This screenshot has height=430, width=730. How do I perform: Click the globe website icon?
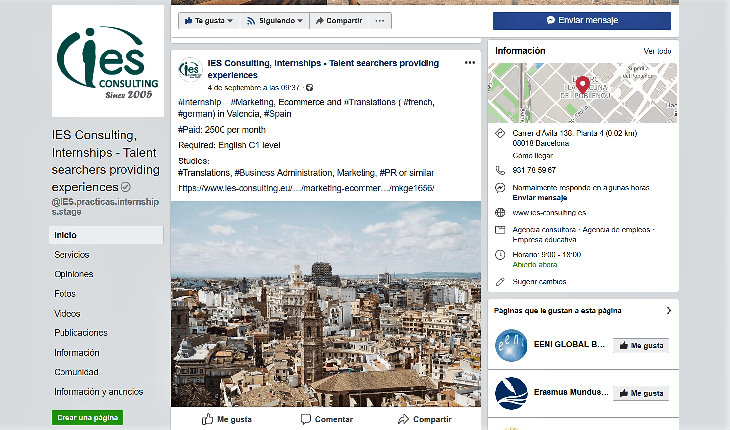[500, 213]
